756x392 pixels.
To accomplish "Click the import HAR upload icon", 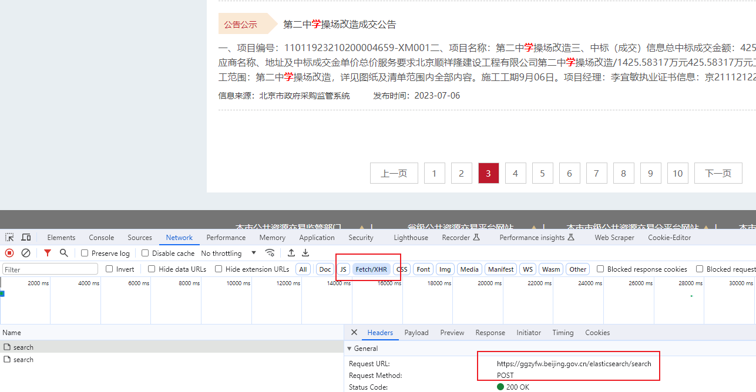I will coord(291,253).
